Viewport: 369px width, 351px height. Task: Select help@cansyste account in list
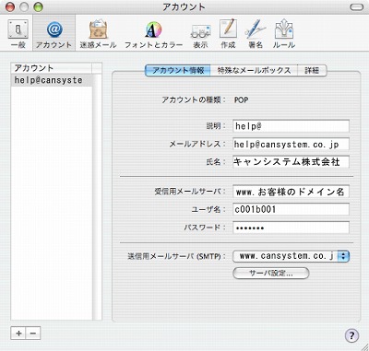point(52,80)
